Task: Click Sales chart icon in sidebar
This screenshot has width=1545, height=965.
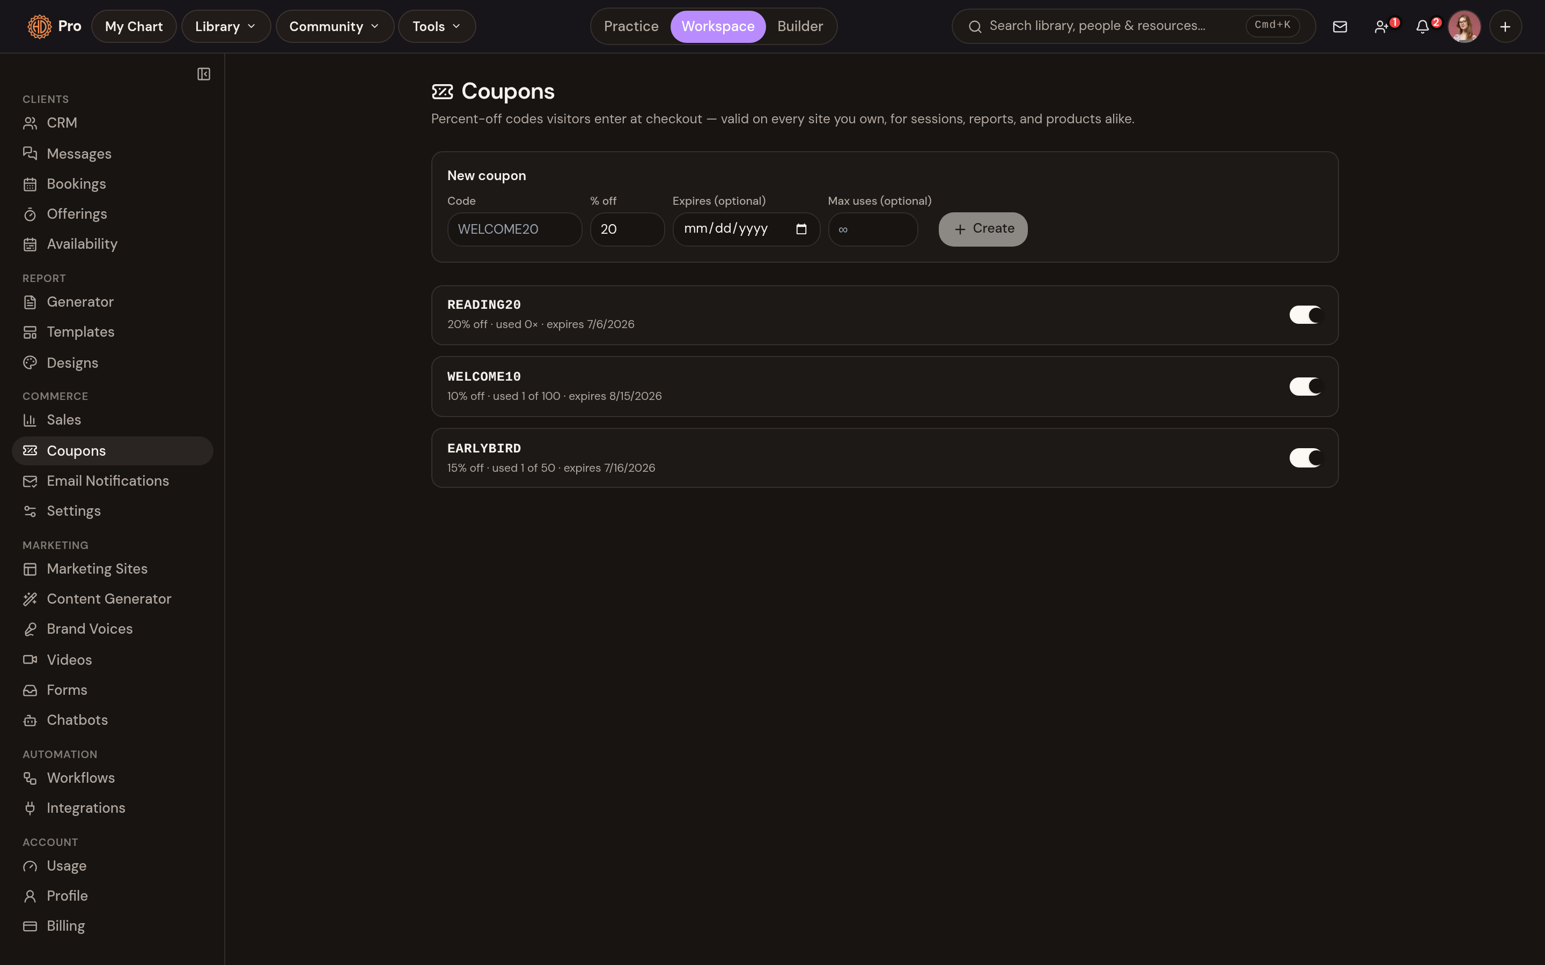Action: tap(30, 420)
